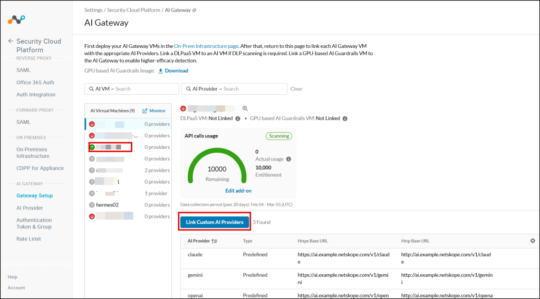540x299 pixels.
Task: Click the openai provider row name
Action: (195, 295)
